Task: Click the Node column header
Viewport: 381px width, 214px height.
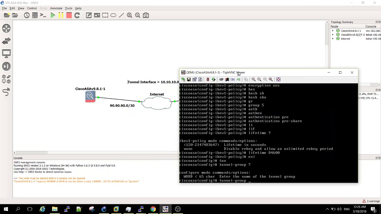Action: (347, 26)
